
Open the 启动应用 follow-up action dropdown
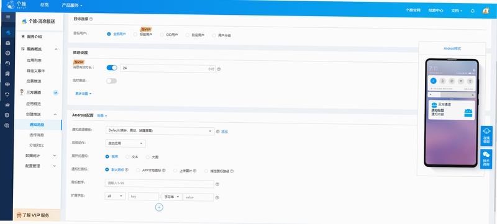pyautogui.click(x=125, y=143)
